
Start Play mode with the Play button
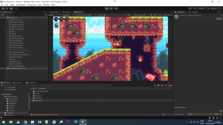(107, 8)
